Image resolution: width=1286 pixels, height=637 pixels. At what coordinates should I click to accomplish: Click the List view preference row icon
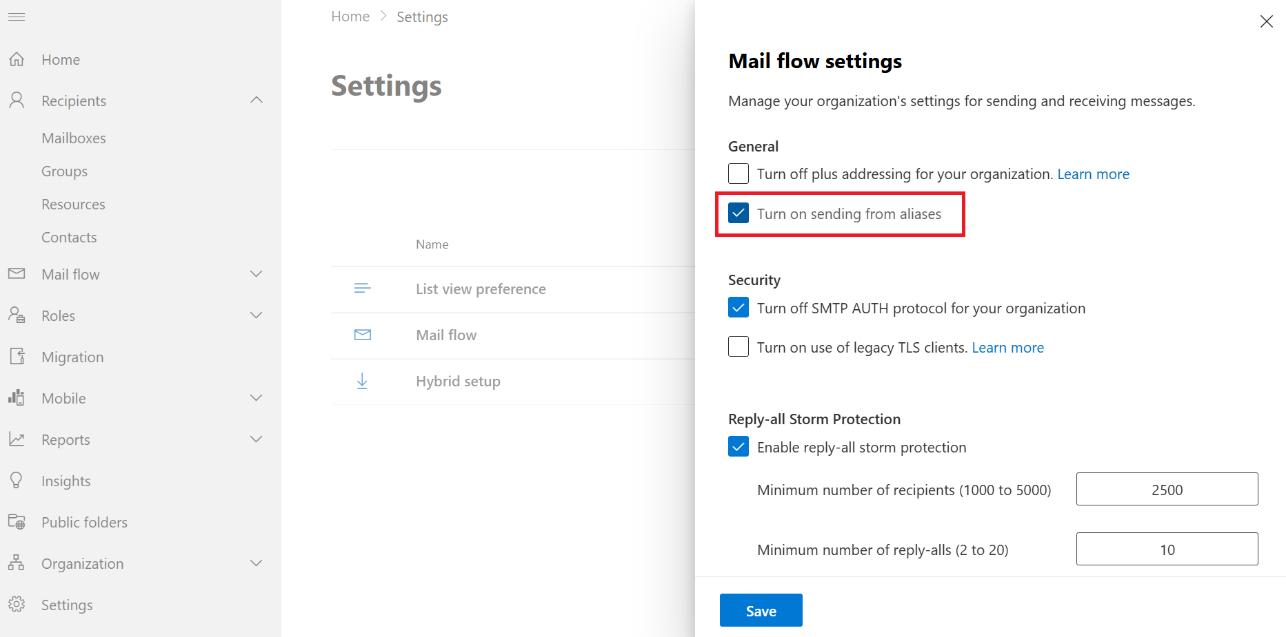coord(363,289)
